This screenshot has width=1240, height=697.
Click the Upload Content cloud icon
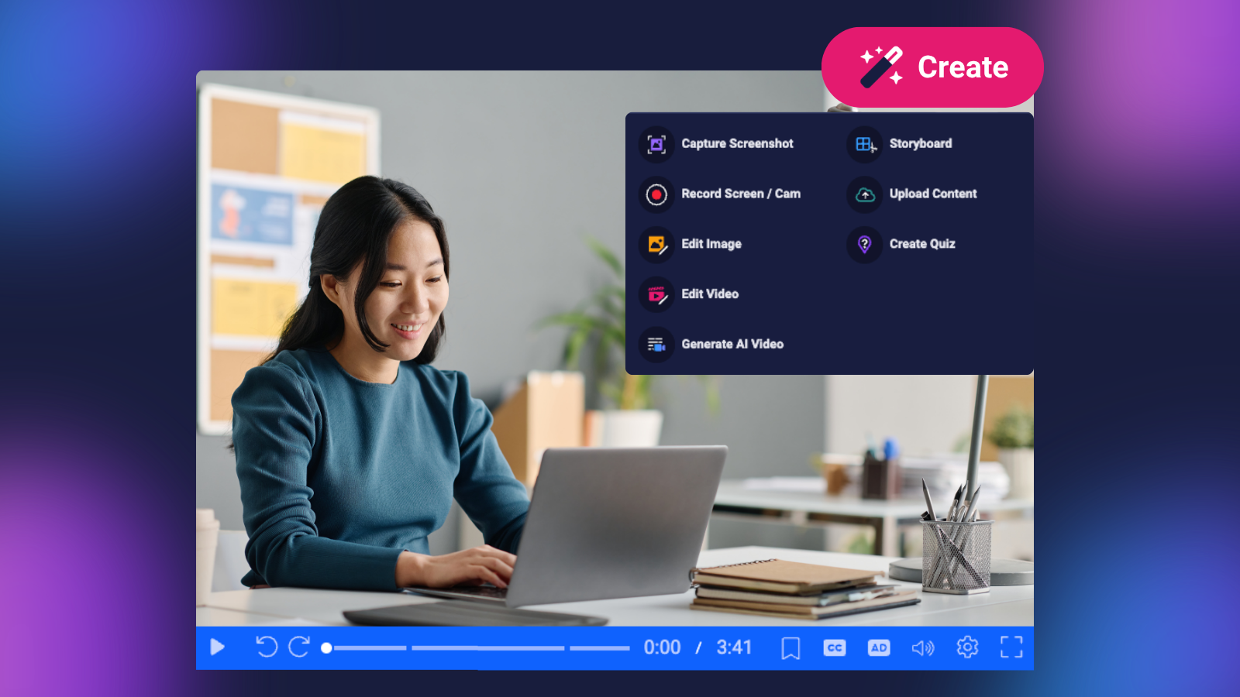point(865,194)
